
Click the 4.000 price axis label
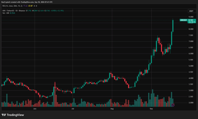pyautogui.click(x=191, y=78)
